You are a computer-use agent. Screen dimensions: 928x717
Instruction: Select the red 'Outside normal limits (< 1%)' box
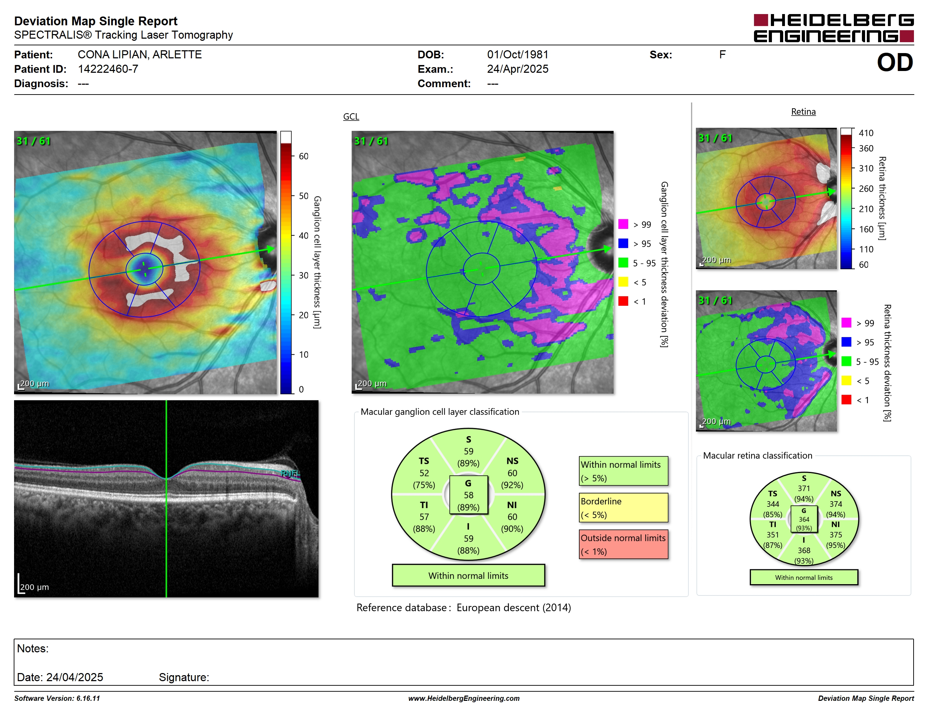[x=623, y=544]
